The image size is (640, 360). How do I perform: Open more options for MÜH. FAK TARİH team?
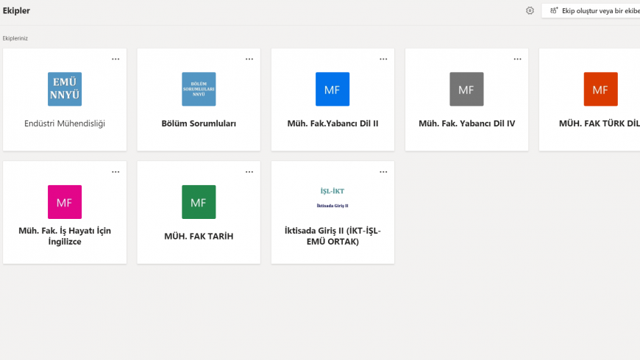point(249,172)
